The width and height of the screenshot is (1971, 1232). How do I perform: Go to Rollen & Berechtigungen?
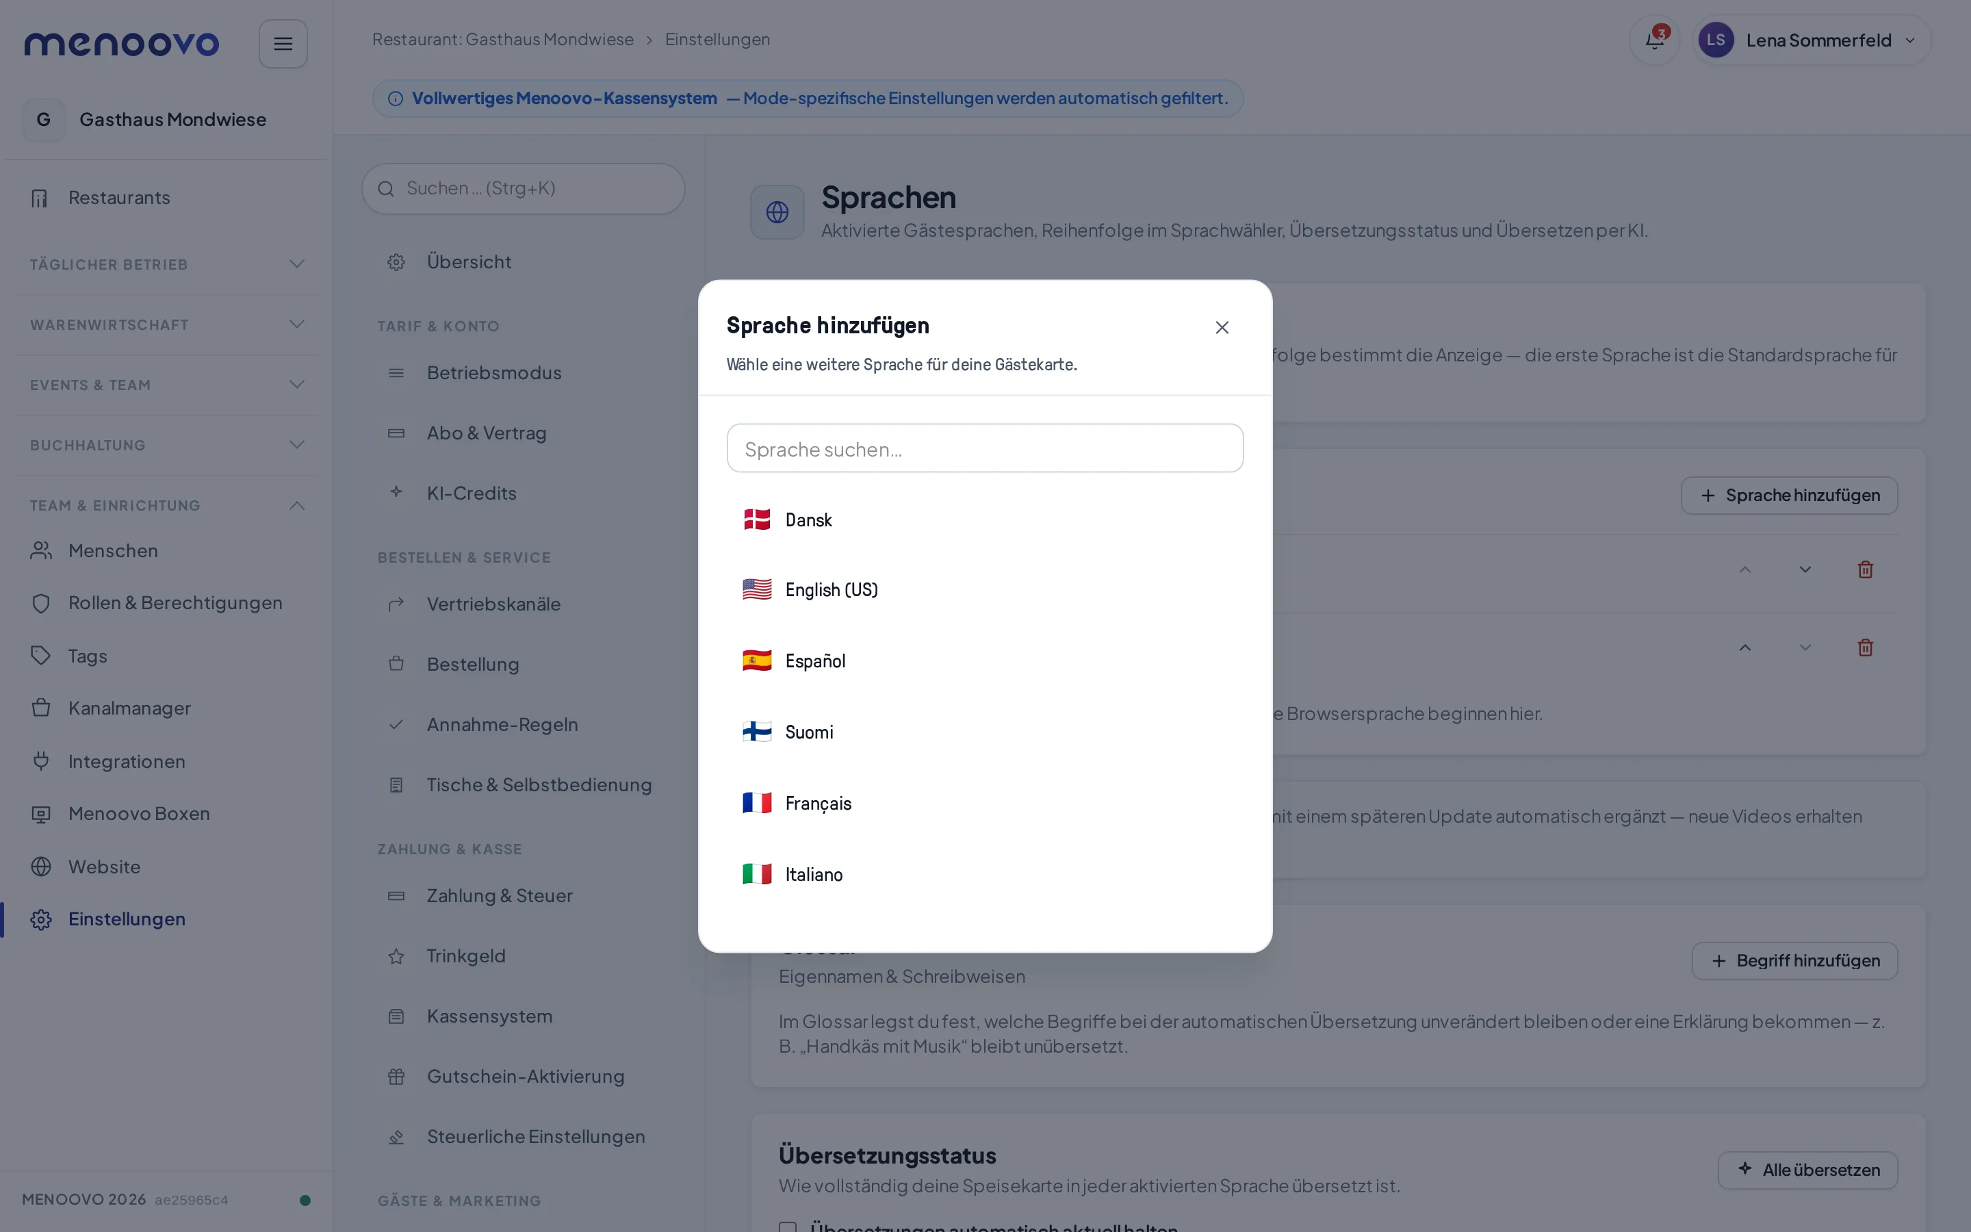(167, 603)
